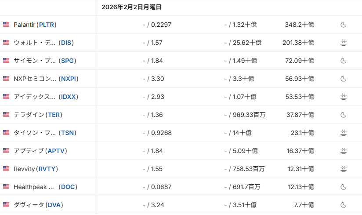Click the moon icon in the NXPI row
The width and height of the screenshot is (362, 215).
click(x=344, y=79)
